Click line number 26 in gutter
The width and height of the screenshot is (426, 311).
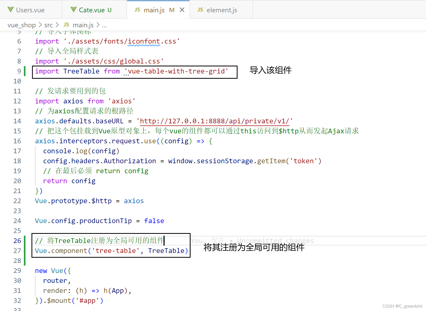point(17,241)
